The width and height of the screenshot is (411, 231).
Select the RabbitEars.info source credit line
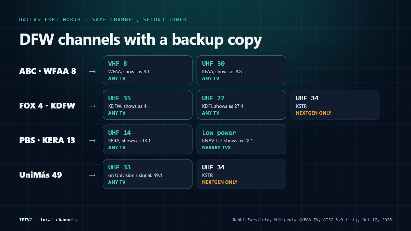coord(312,220)
